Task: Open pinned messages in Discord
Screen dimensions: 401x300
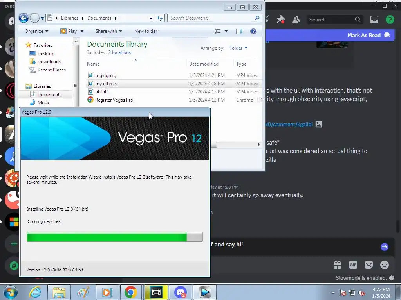Action: [x=281, y=20]
